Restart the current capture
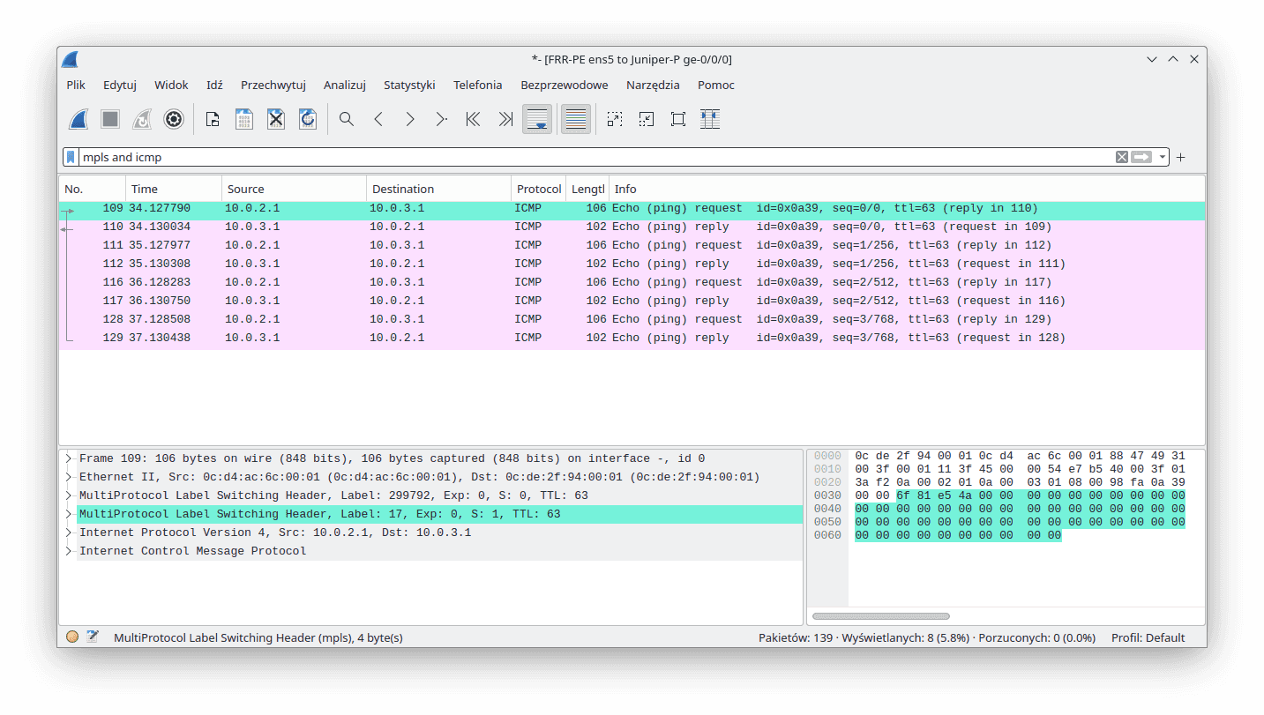Viewport: 1264px width, 715px height. click(142, 118)
